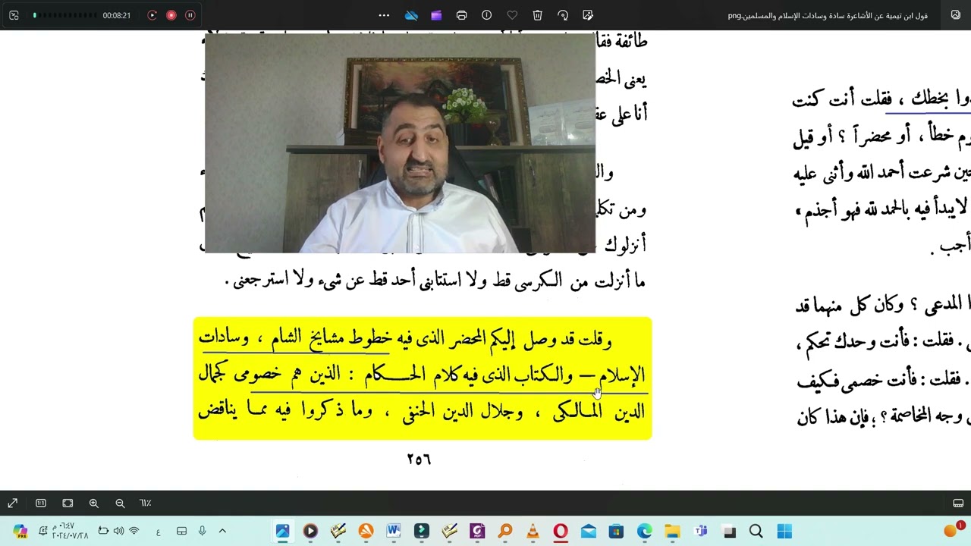This screenshot has height=546, width=971.
Task: Print the image with the printer icon
Action: (x=461, y=15)
